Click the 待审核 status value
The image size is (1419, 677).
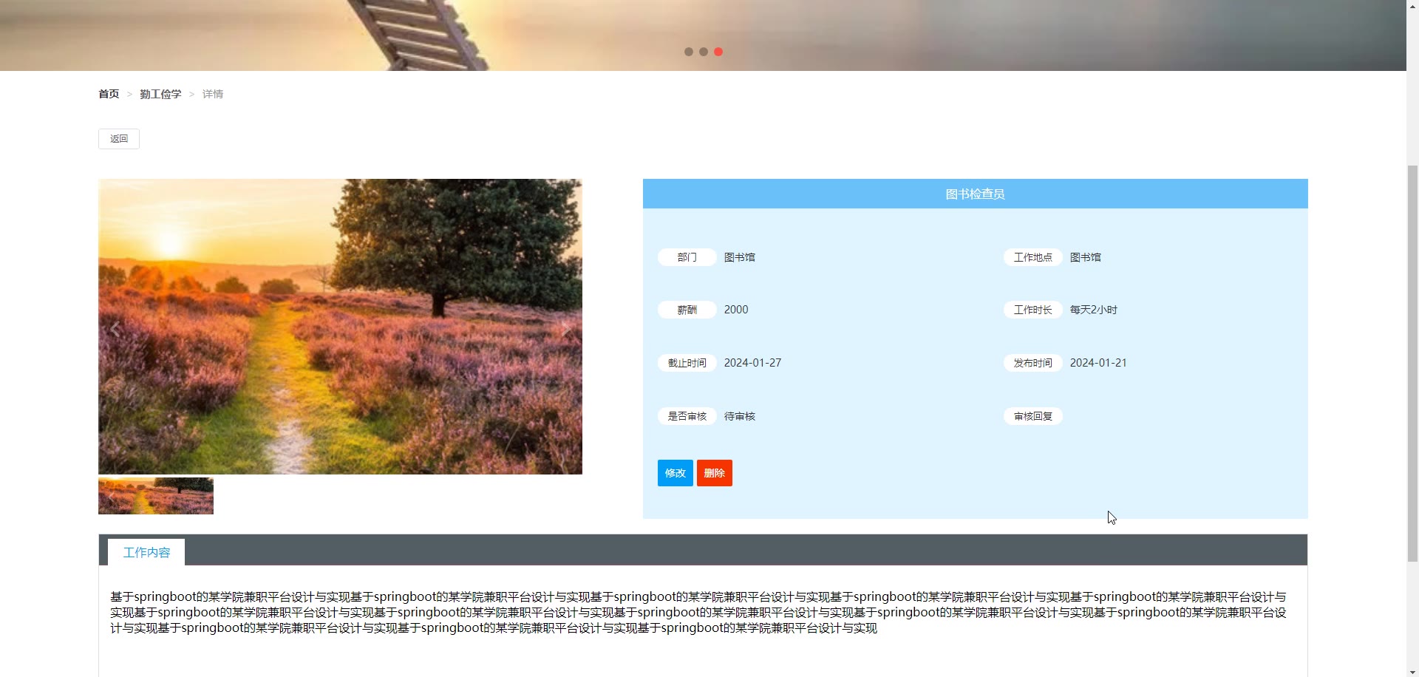pyautogui.click(x=740, y=416)
